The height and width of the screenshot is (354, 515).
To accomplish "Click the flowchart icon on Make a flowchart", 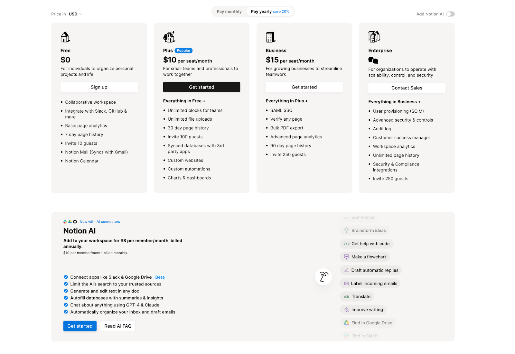I will pyautogui.click(x=346, y=257).
